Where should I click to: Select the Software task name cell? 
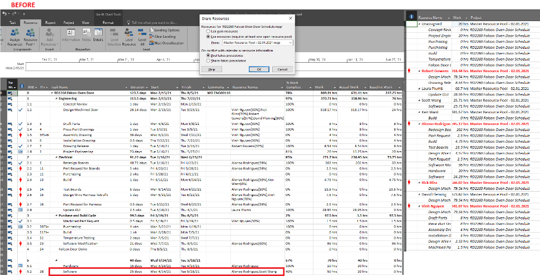89,272
